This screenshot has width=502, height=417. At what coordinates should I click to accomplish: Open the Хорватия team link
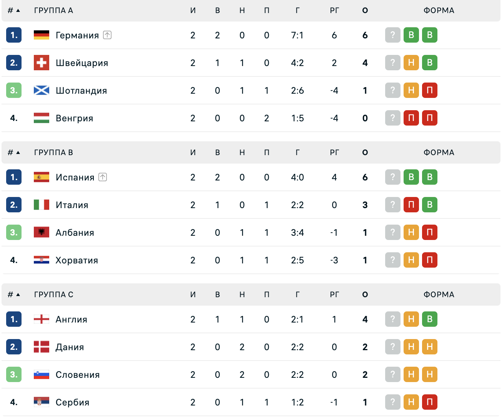click(x=77, y=260)
